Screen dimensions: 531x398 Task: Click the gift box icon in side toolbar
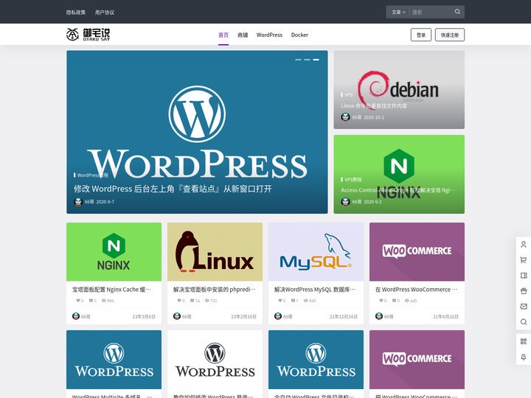[523, 291]
